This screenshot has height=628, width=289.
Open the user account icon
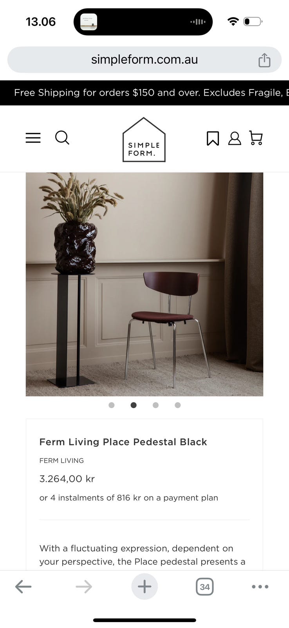(235, 138)
